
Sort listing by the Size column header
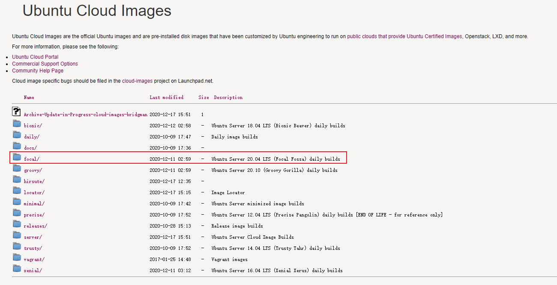click(204, 97)
